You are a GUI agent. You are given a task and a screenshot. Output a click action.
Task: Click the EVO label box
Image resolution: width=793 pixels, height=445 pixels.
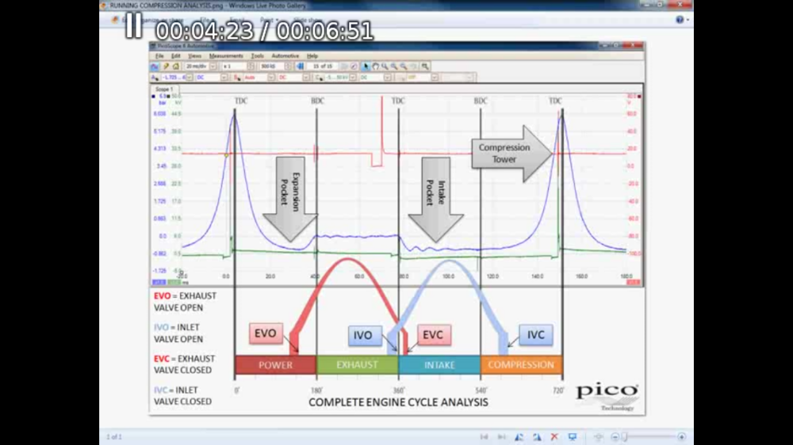click(x=266, y=333)
